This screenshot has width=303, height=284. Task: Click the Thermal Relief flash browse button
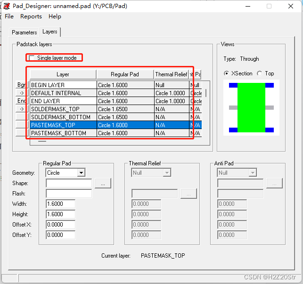(x=188, y=194)
